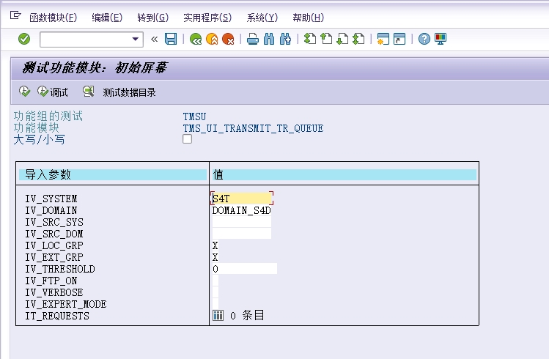Open the Help question mark icon

tap(424, 39)
